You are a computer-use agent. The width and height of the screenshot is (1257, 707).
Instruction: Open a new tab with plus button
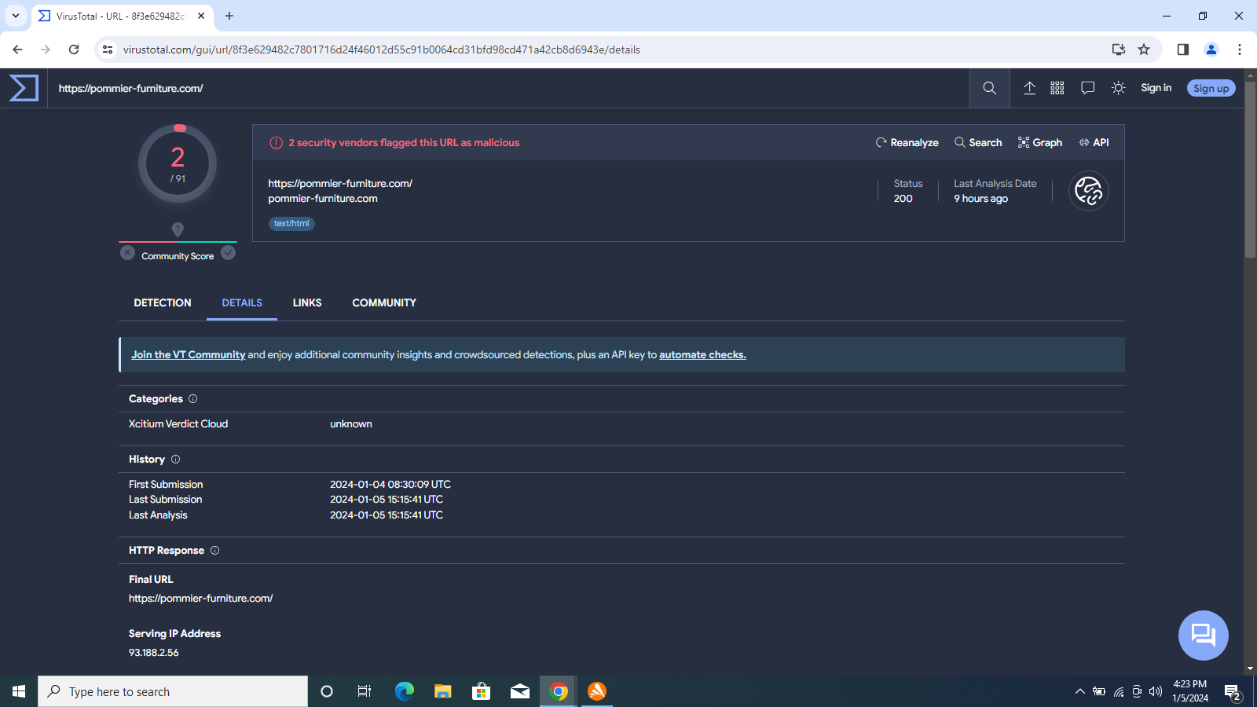pos(229,16)
